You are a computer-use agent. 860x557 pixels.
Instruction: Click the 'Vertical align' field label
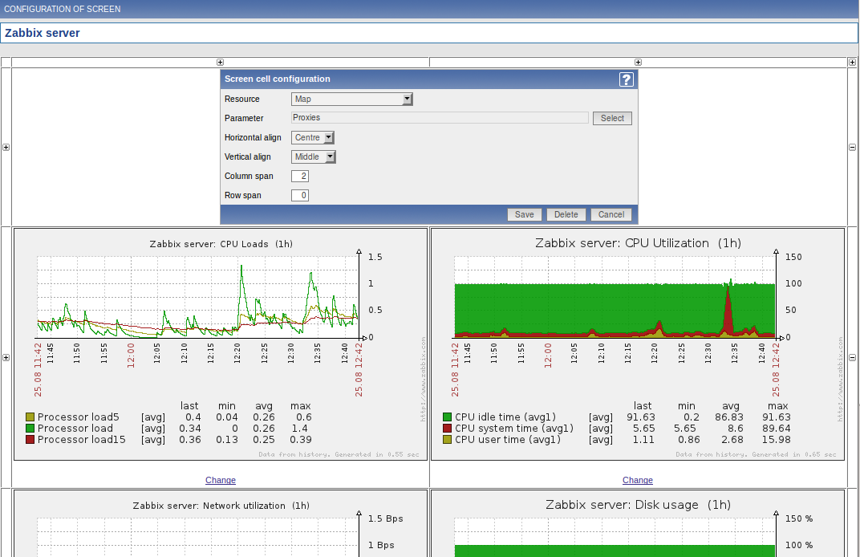click(247, 157)
